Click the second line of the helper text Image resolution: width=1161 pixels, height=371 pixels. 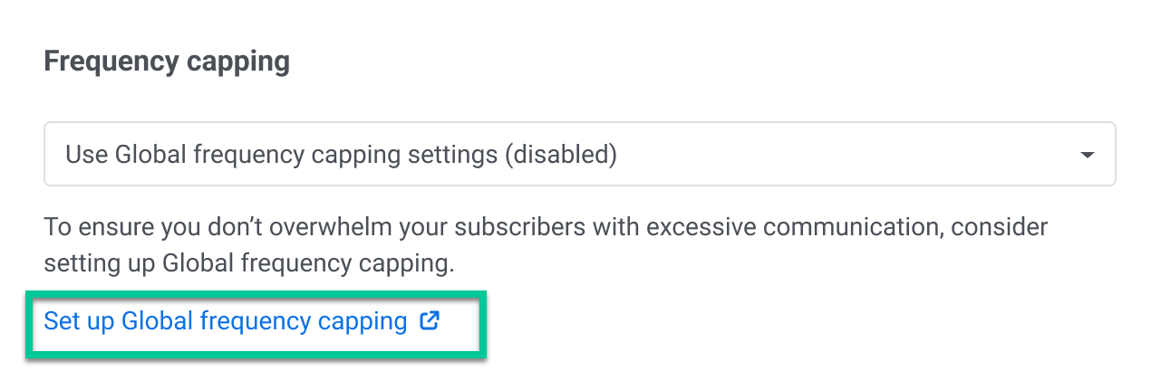point(247,263)
